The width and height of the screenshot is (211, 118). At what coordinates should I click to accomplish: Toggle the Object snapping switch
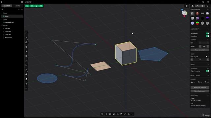click(207, 71)
